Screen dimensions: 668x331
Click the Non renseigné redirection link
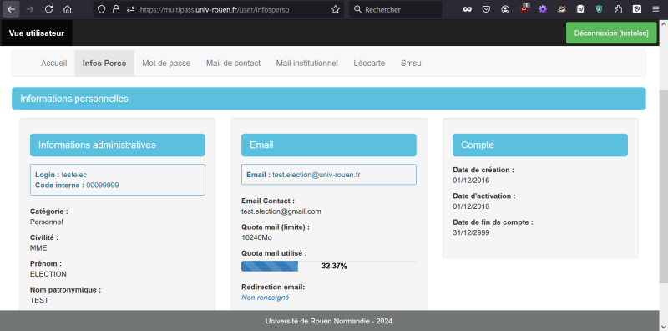(x=265, y=298)
